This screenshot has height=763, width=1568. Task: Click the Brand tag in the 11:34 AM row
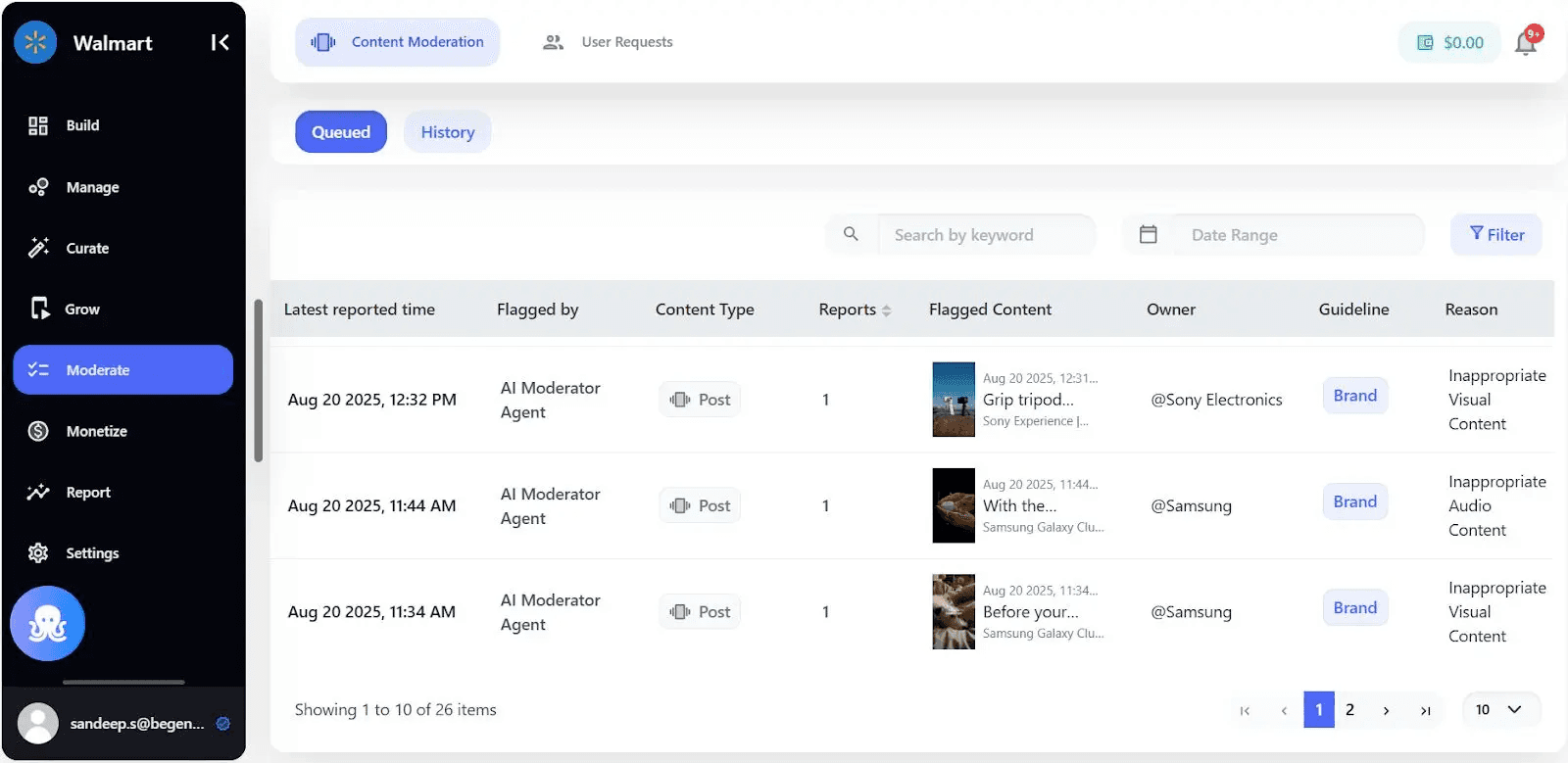(x=1354, y=607)
